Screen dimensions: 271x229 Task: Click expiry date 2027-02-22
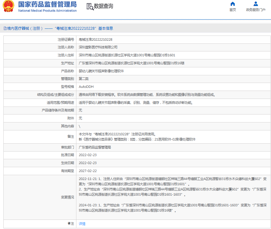point(88,171)
